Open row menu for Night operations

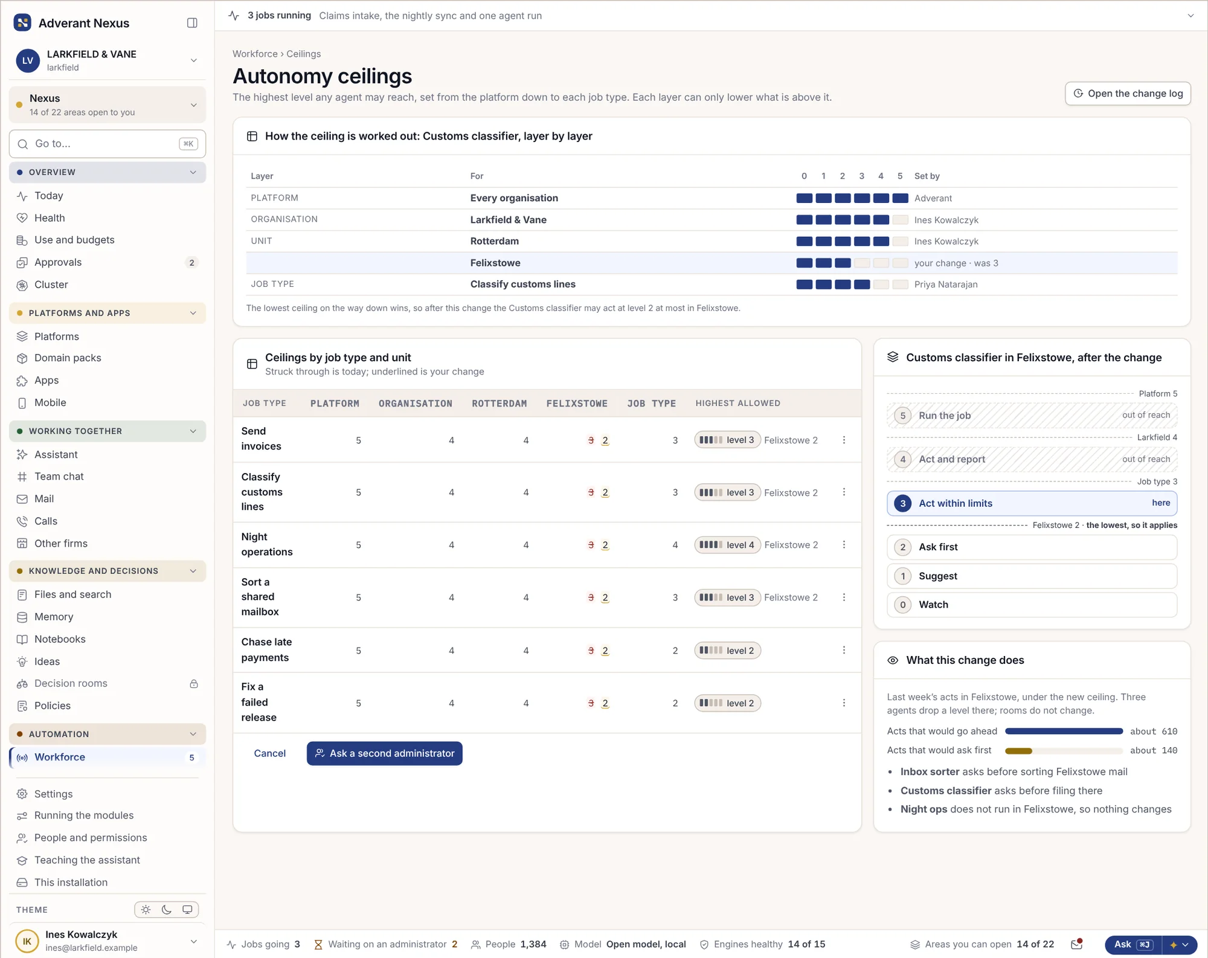(844, 545)
